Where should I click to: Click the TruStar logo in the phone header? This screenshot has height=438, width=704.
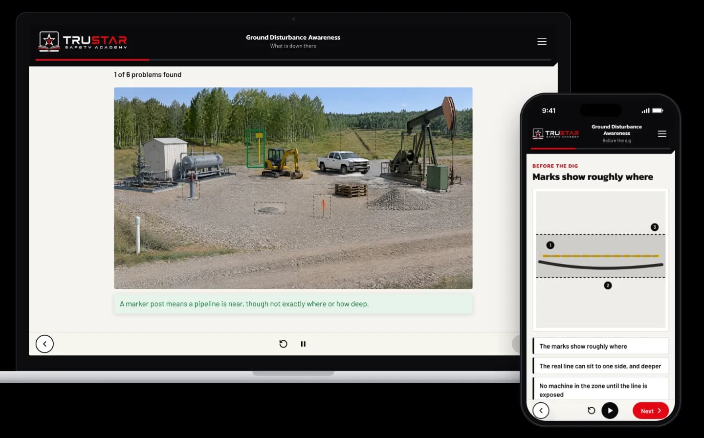555,133
